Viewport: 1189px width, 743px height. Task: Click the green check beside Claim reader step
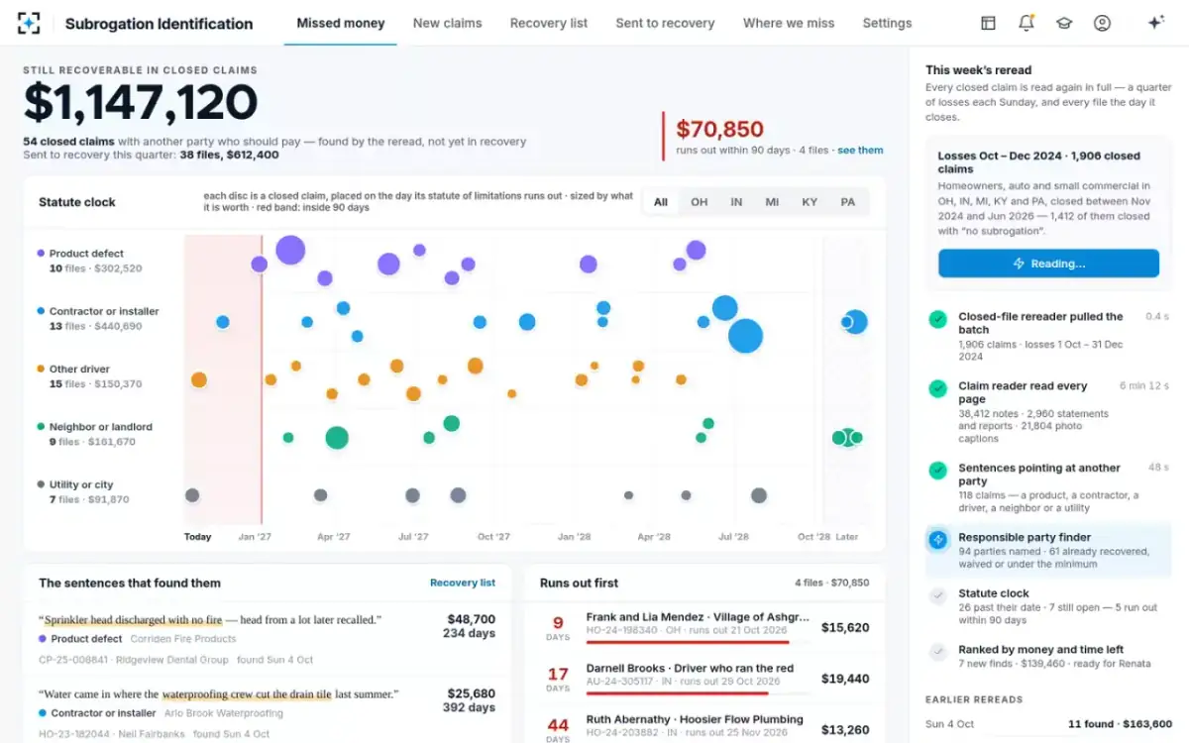click(937, 388)
